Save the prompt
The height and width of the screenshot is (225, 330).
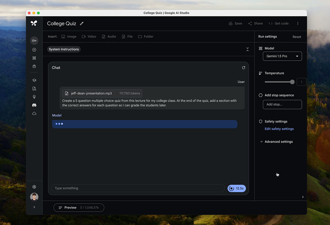(235, 24)
